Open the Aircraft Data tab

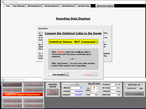(84, 6)
